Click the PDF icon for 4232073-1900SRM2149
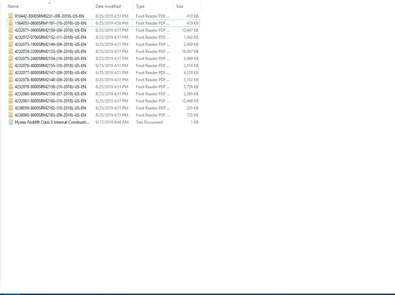 pyautogui.click(x=10, y=44)
